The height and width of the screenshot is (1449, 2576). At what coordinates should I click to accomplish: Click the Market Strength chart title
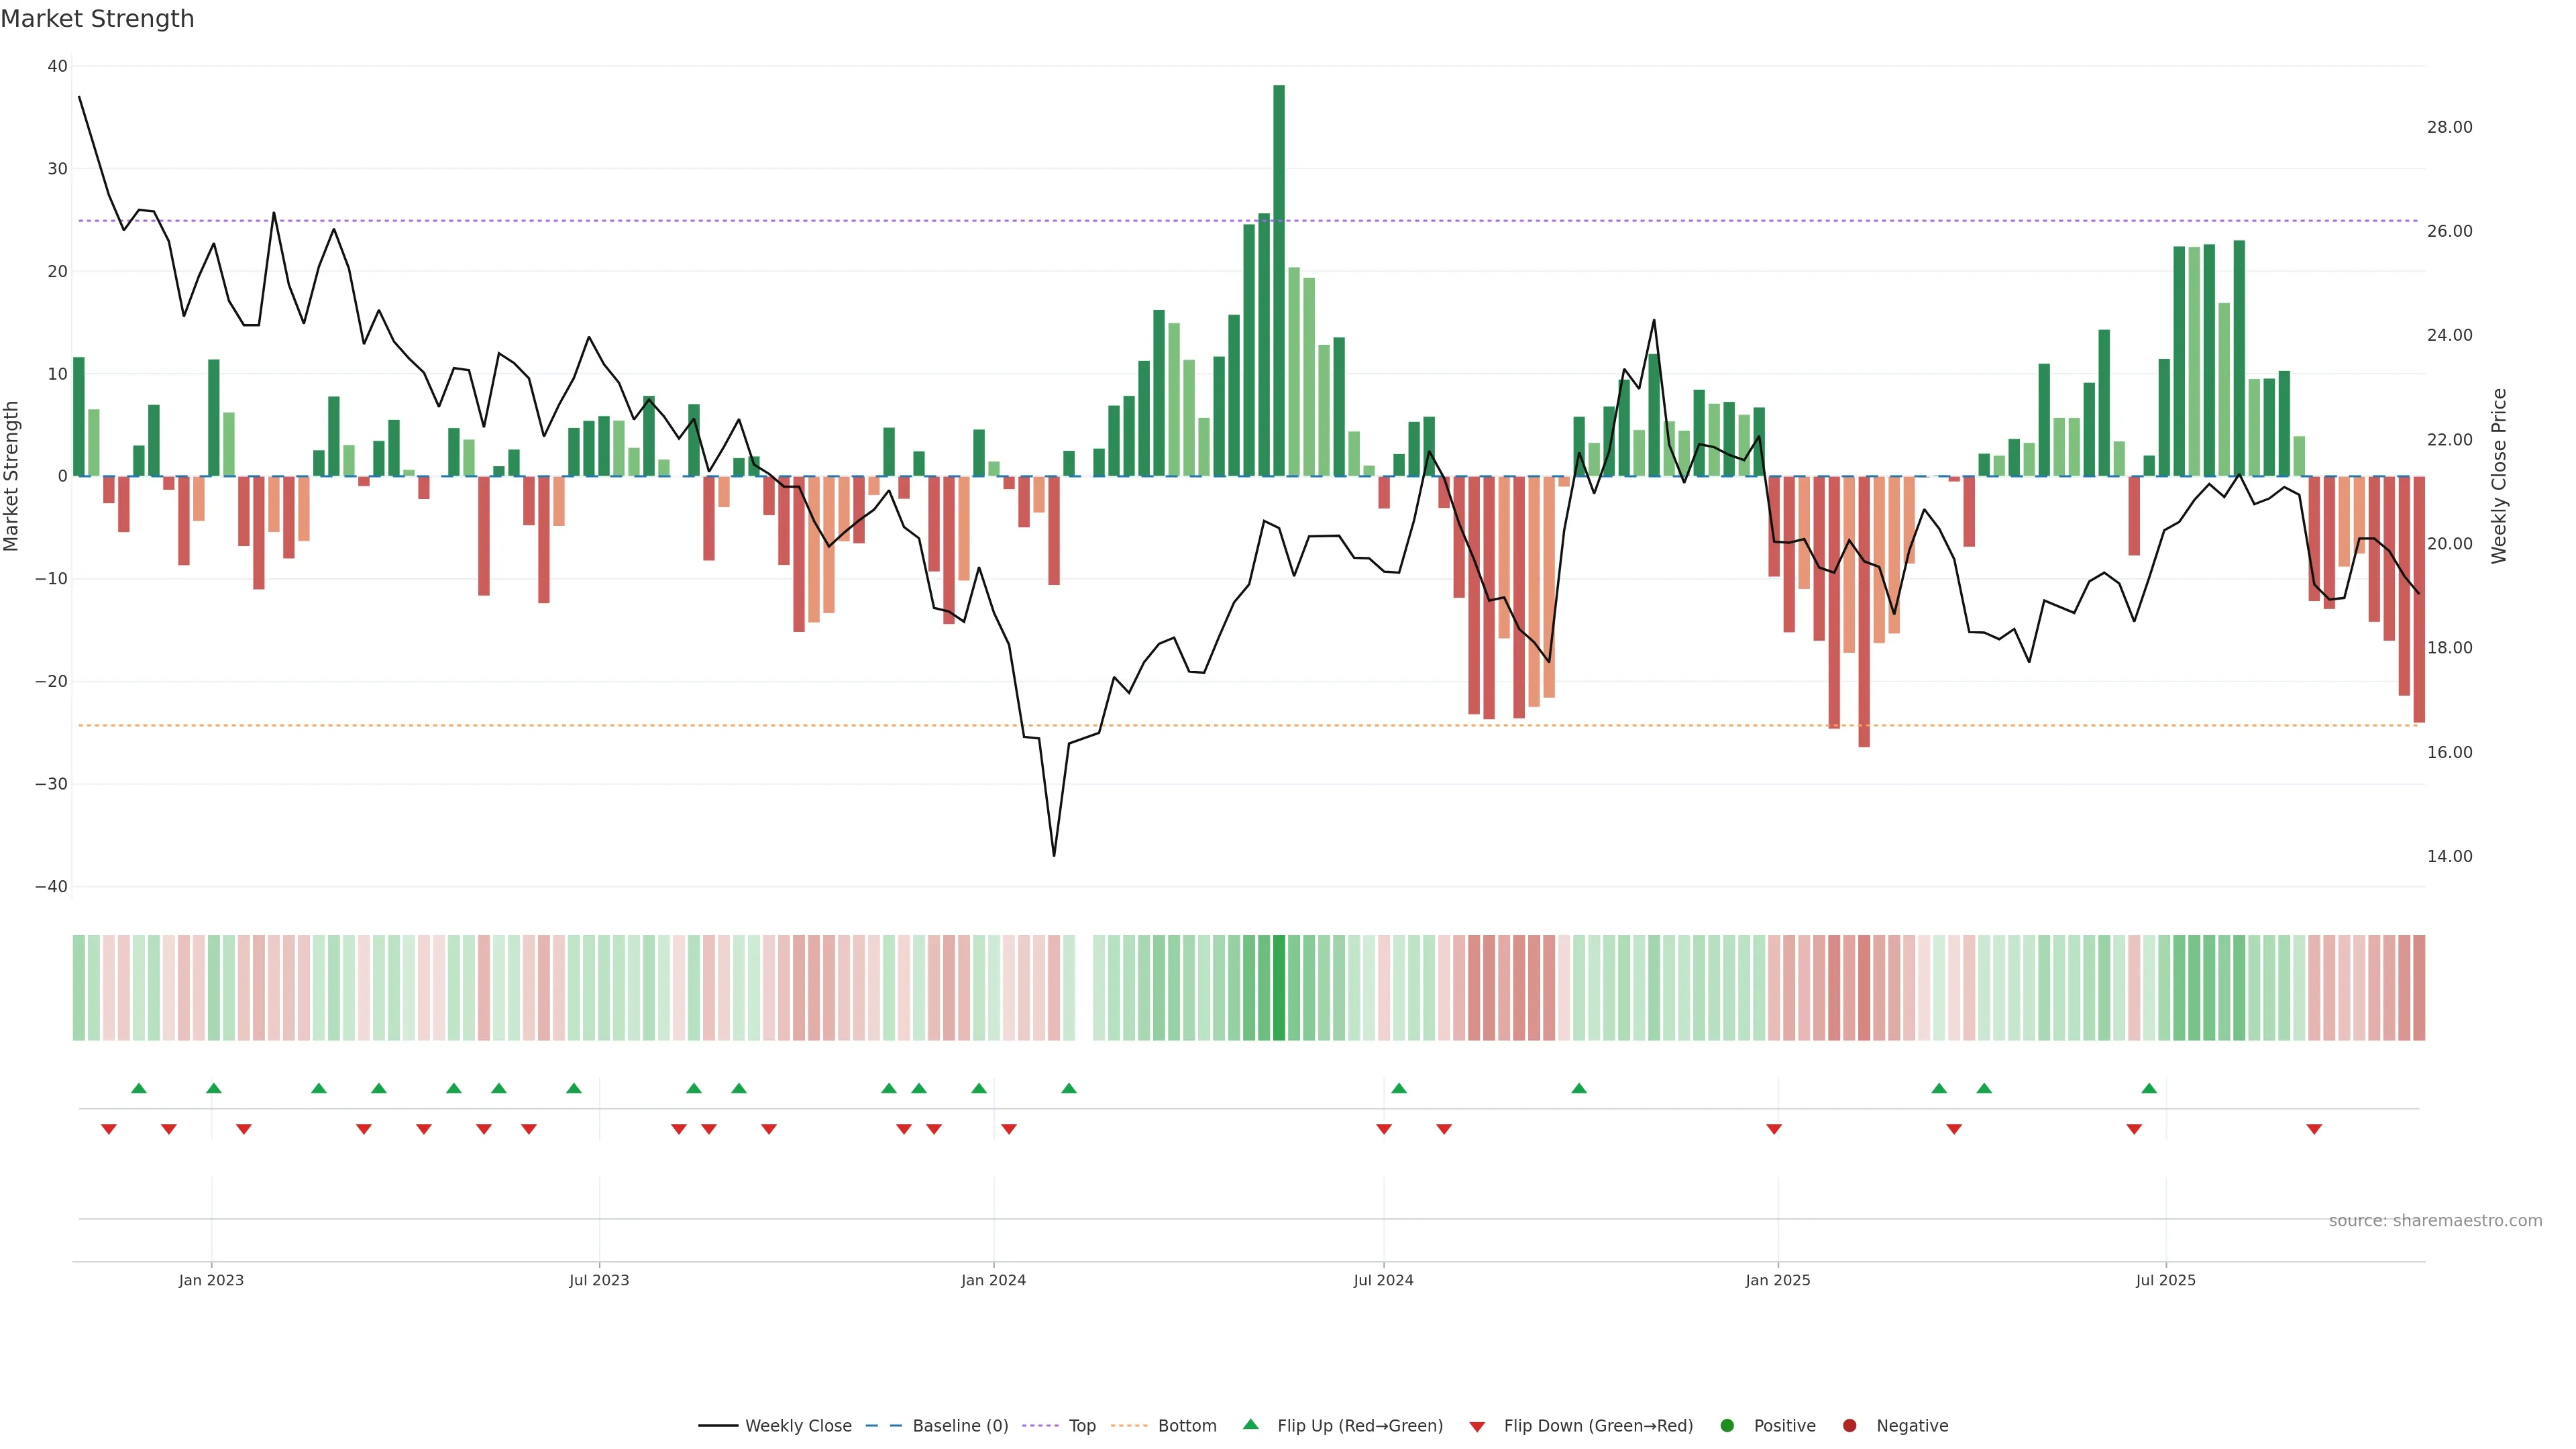(x=97, y=19)
